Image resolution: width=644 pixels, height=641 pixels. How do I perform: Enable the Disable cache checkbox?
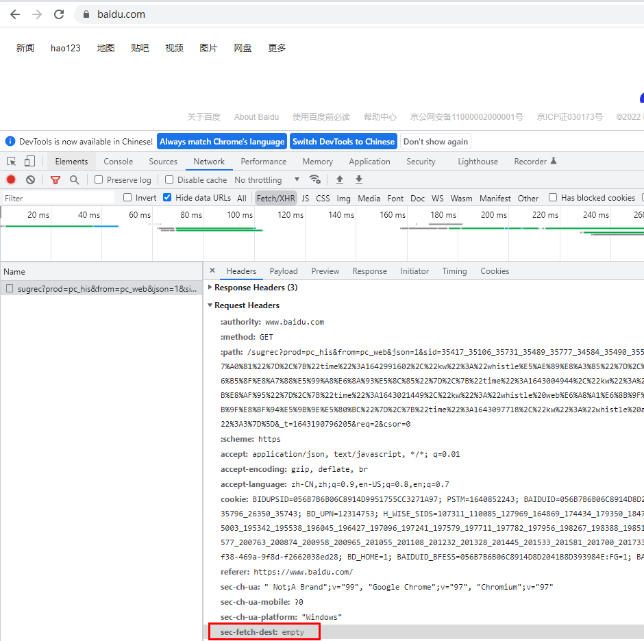(x=169, y=179)
